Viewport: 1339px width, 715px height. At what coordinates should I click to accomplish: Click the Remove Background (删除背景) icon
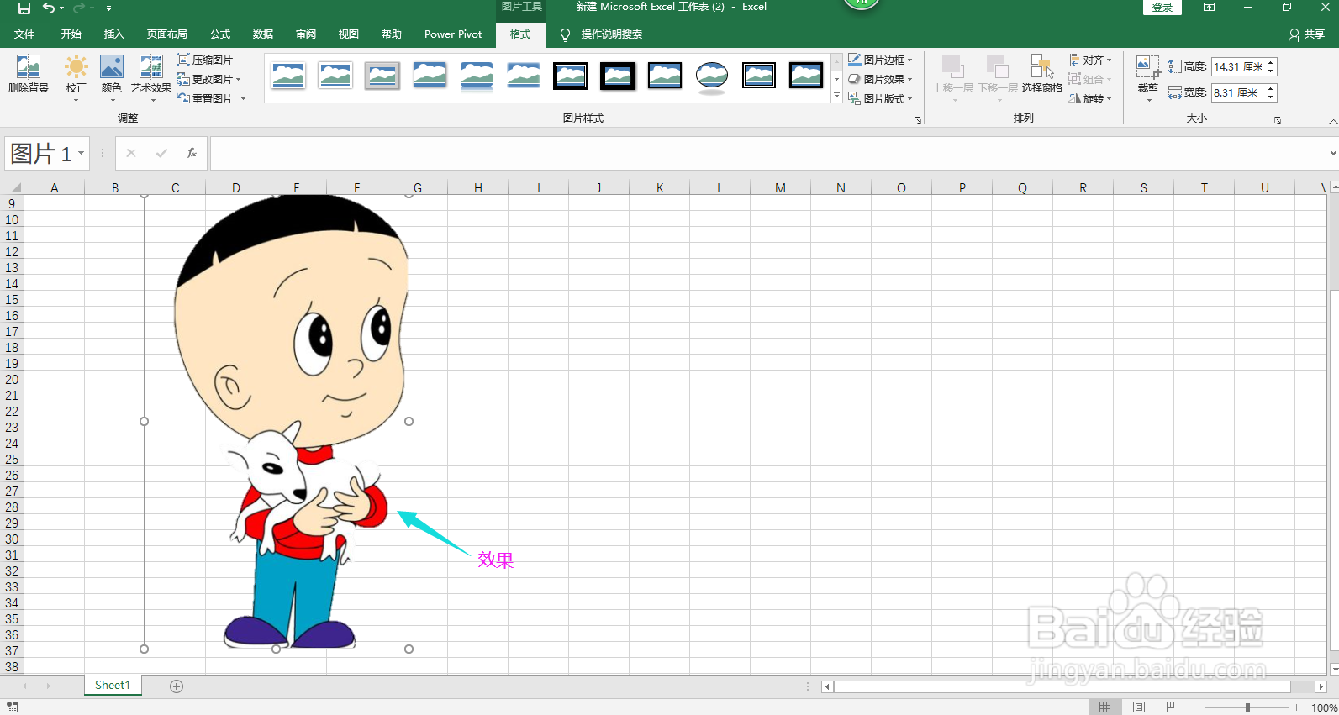tap(28, 74)
